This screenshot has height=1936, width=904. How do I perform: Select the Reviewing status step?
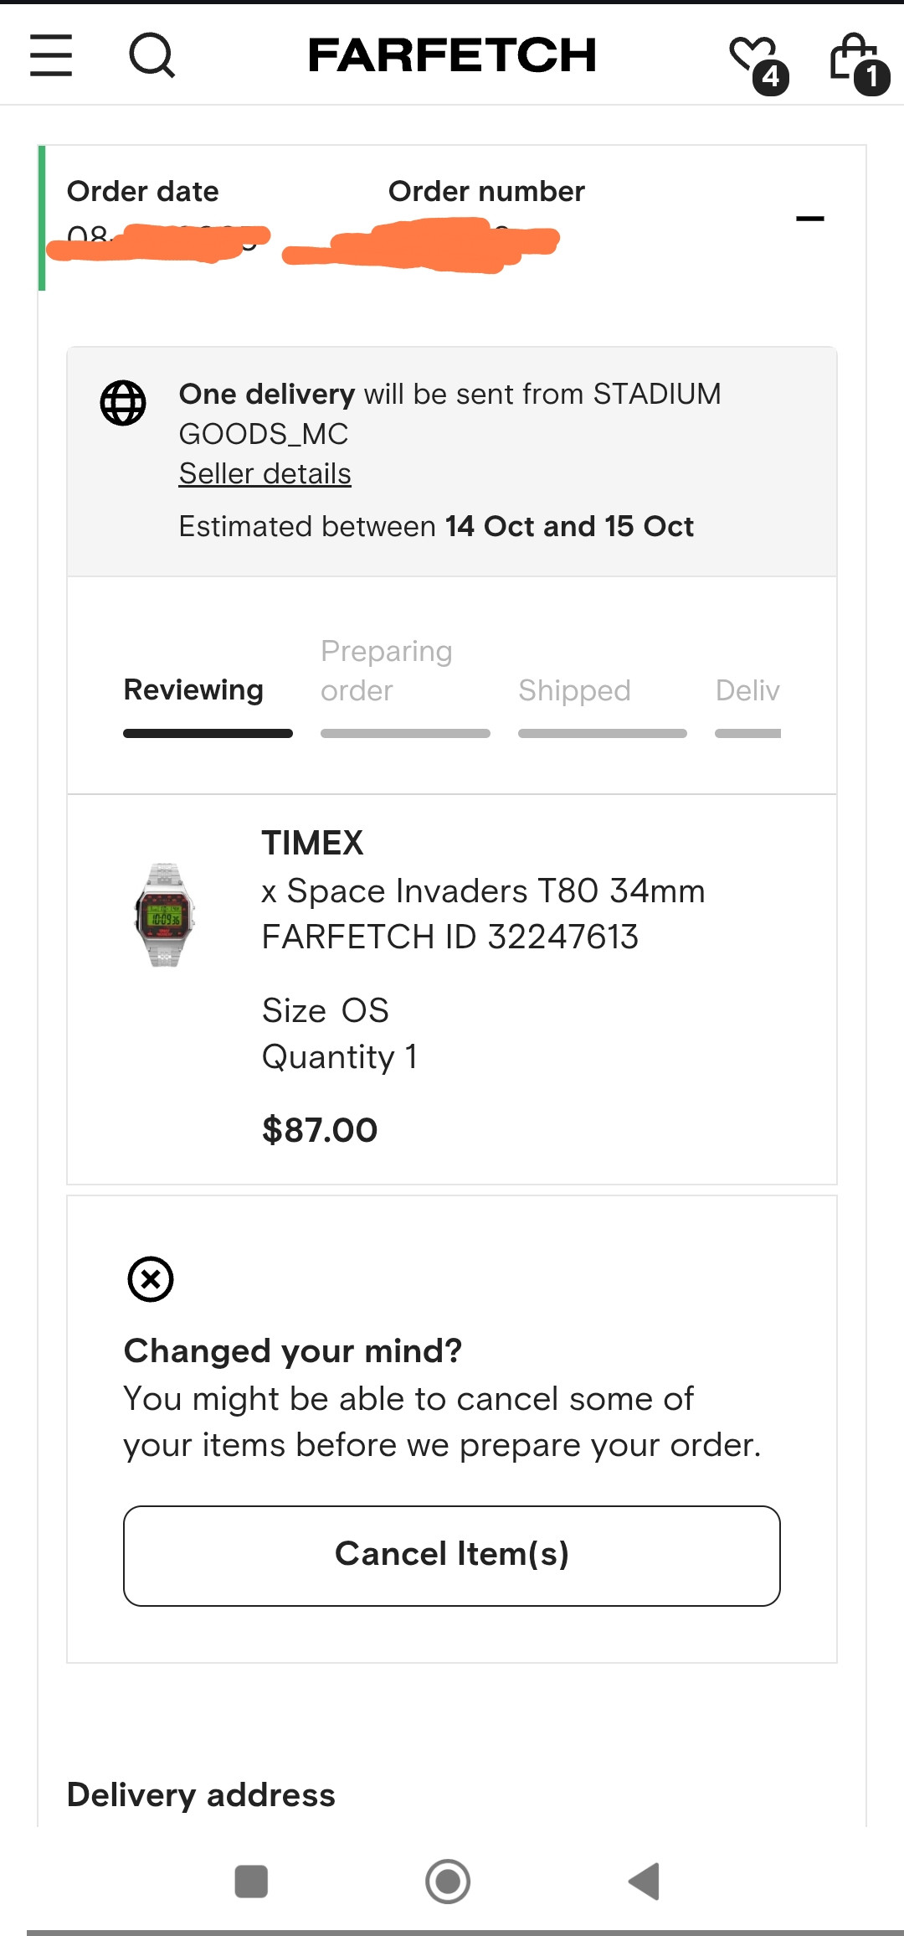click(x=193, y=689)
